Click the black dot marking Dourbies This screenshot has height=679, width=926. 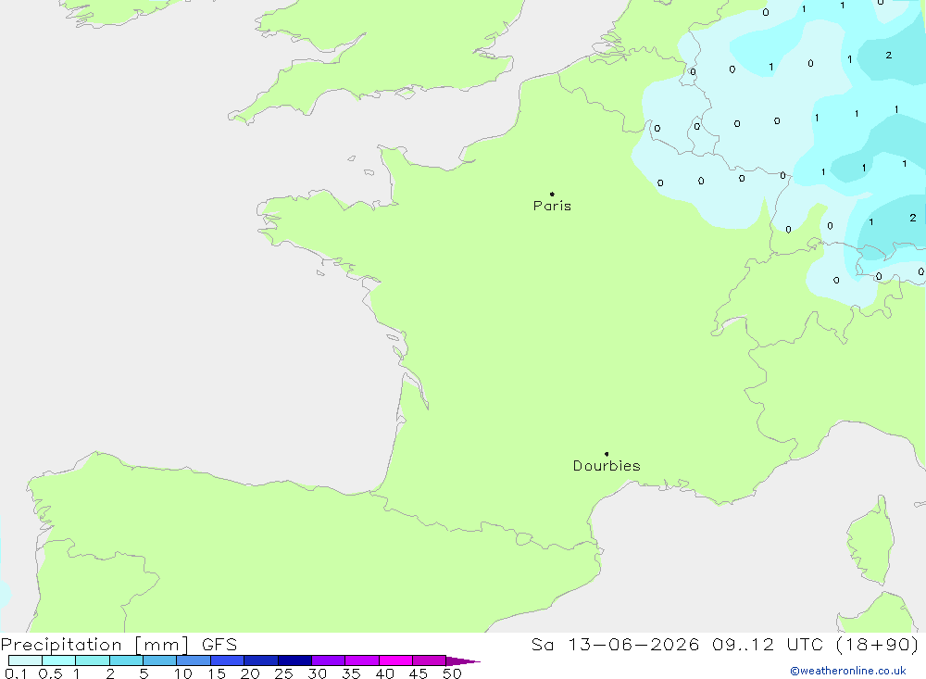click(607, 454)
